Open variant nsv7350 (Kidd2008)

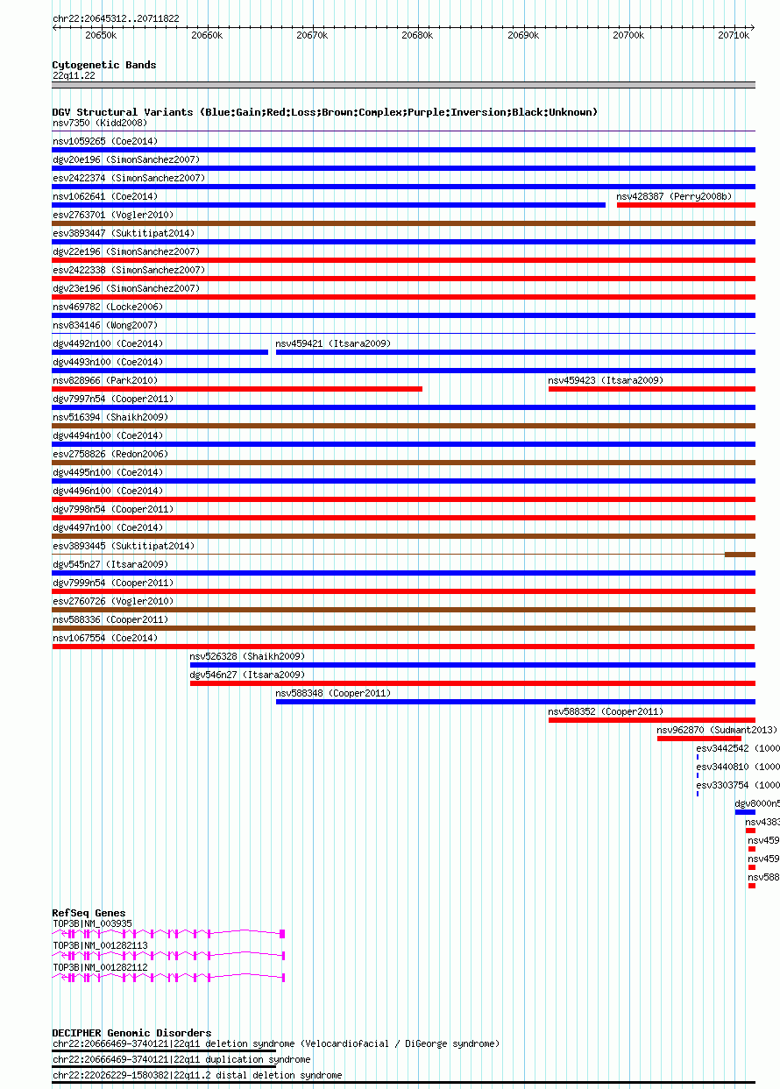[100, 123]
